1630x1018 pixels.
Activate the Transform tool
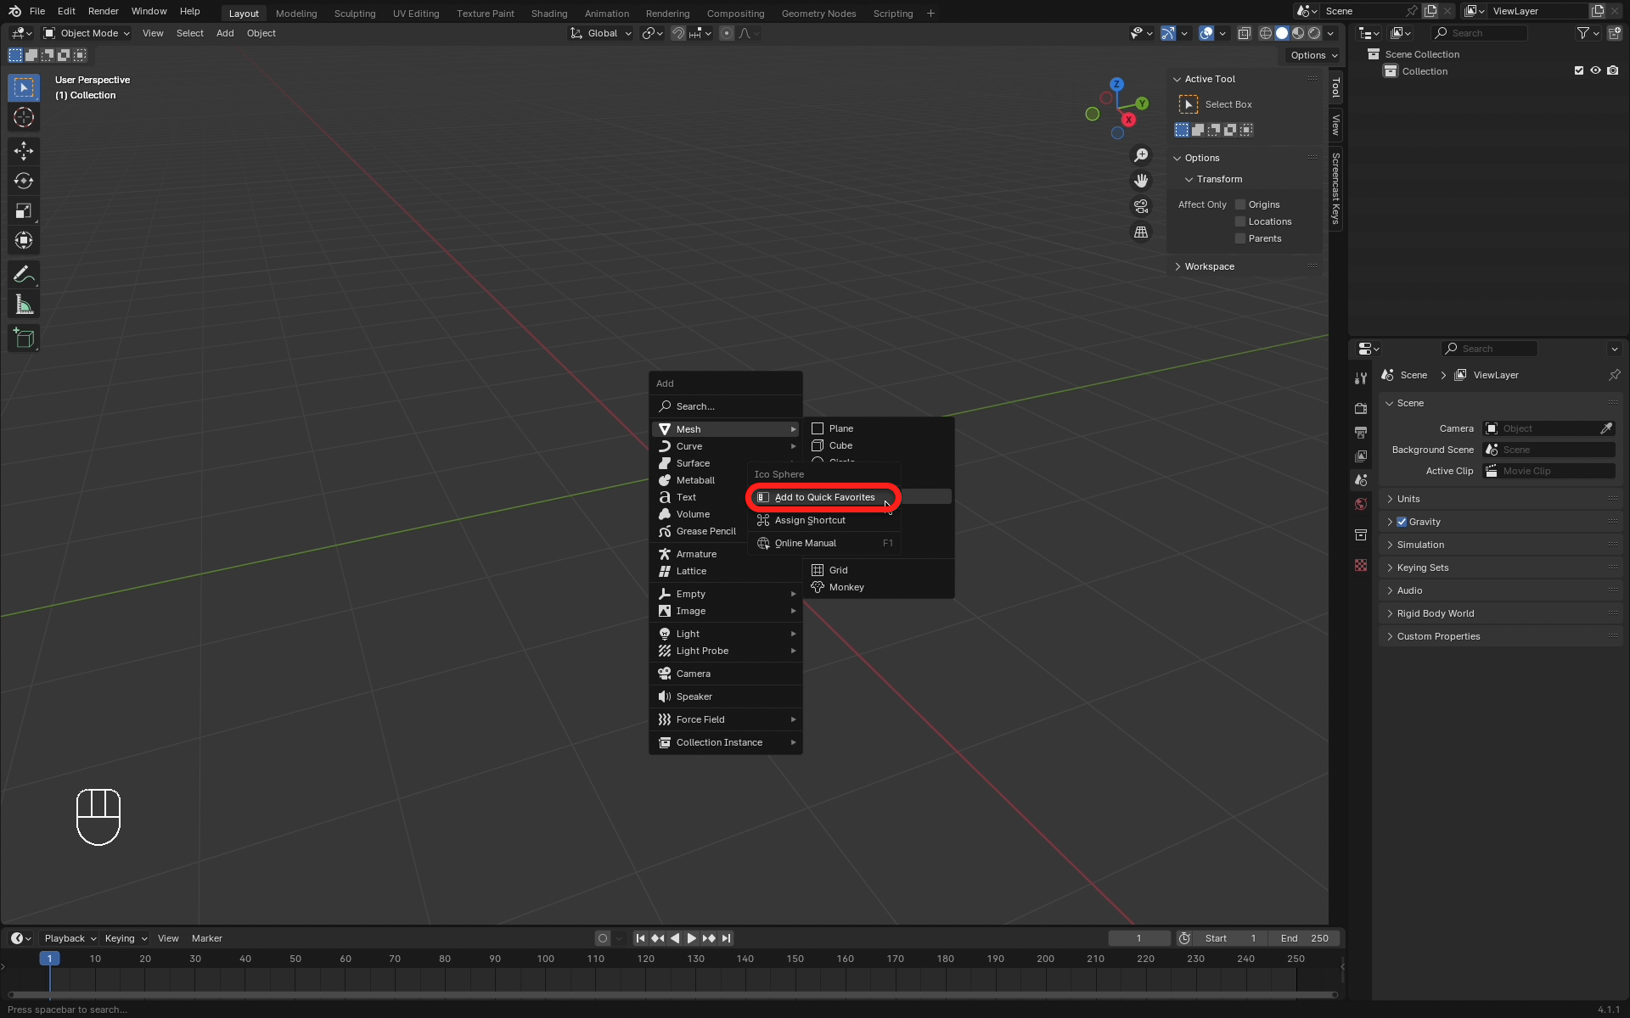(24, 240)
